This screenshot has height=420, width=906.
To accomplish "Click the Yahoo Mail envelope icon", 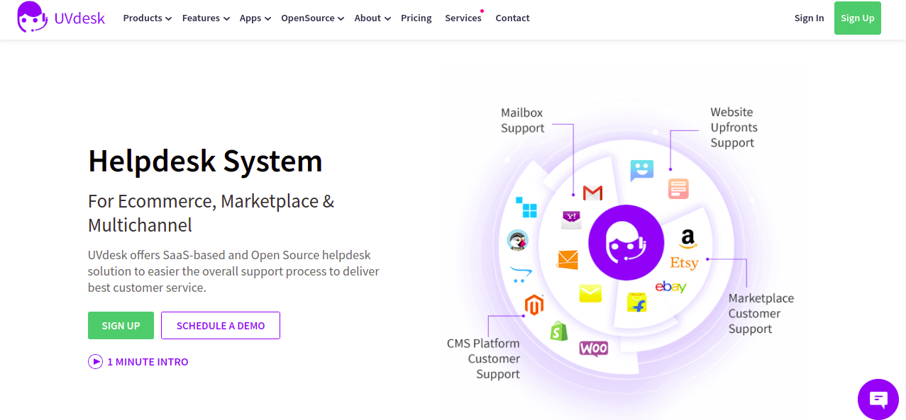I will (x=570, y=219).
